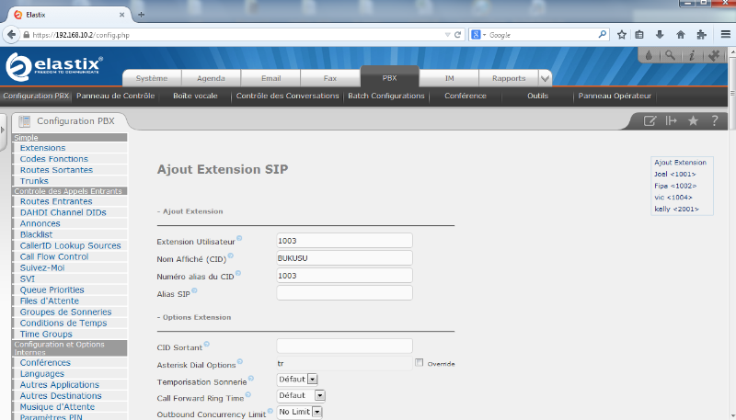Open the Extensions link in sidebar

point(42,148)
